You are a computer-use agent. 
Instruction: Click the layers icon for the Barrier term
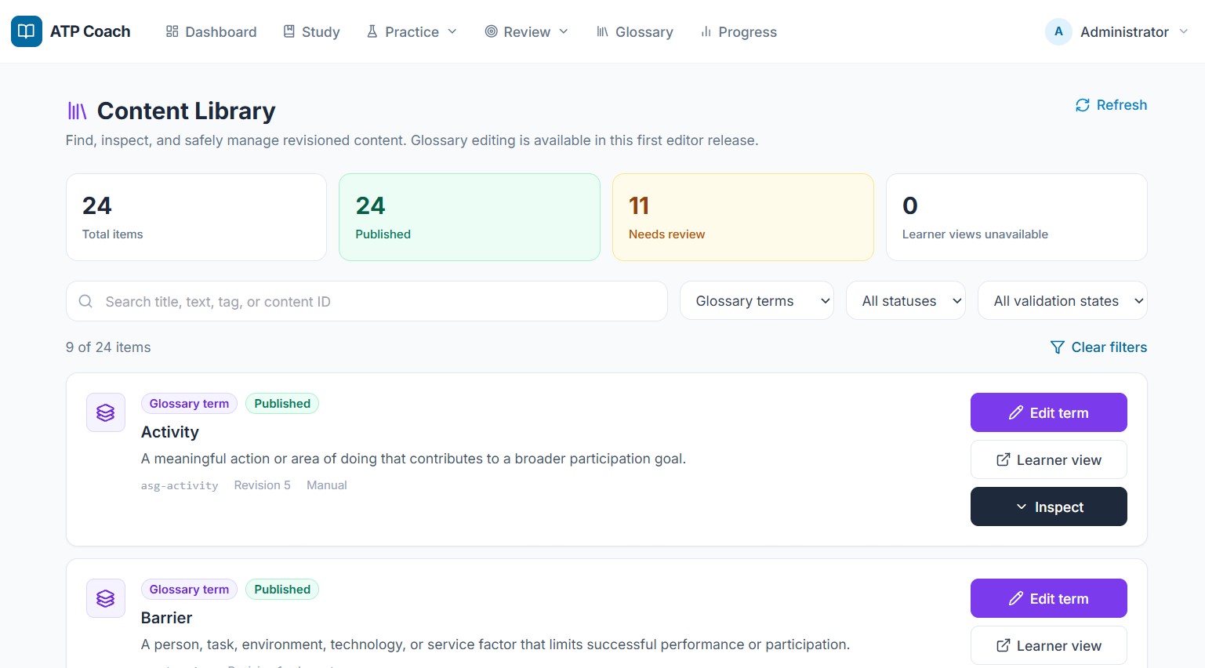coord(106,598)
